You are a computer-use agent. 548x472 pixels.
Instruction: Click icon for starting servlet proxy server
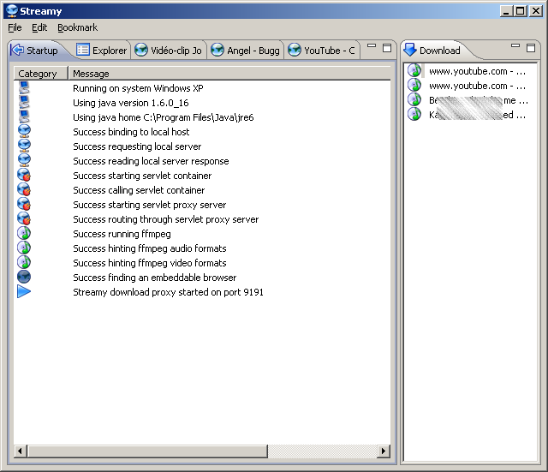tap(24, 204)
